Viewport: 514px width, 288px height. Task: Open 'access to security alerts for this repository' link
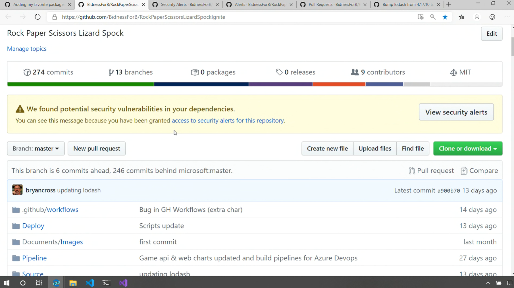coord(228,120)
